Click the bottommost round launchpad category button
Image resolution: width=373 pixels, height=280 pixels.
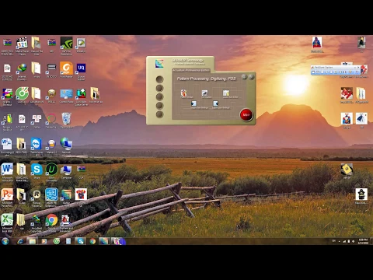point(159,114)
